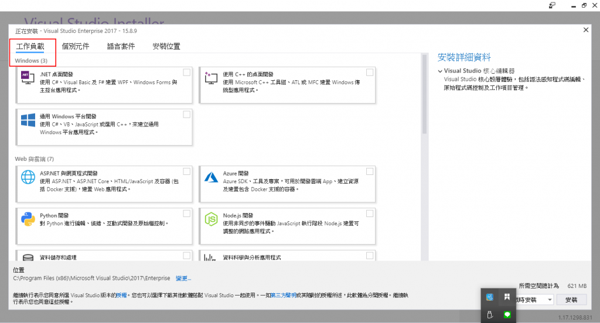Check the Node.js 開發 workload checkbox
This screenshot has height=323, width=600.
point(370,214)
